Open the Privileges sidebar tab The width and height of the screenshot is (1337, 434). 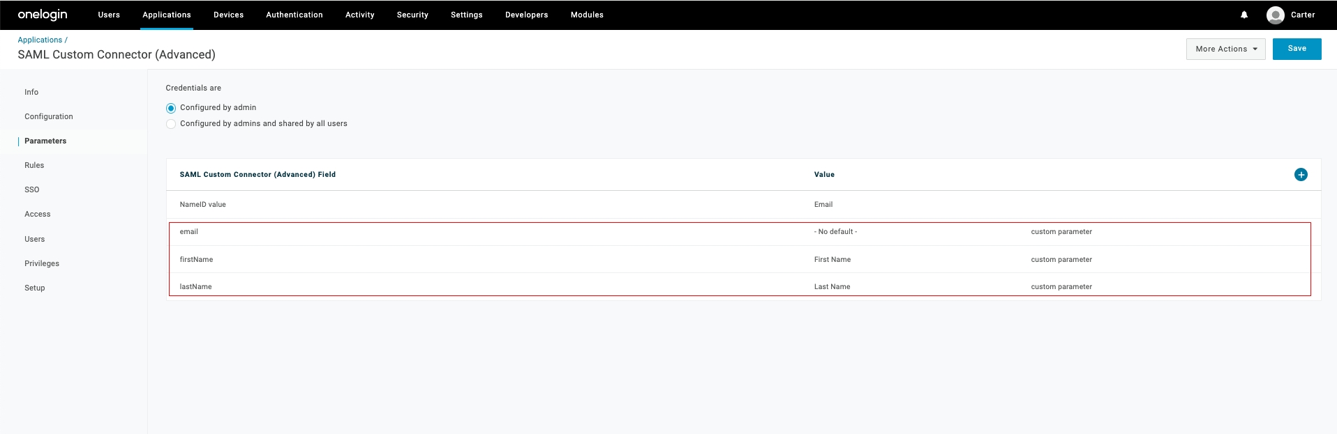click(42, 263)
